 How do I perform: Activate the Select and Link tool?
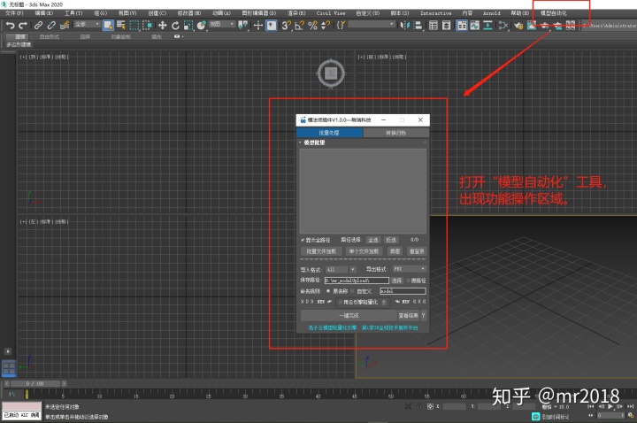(x=38, y=26)
